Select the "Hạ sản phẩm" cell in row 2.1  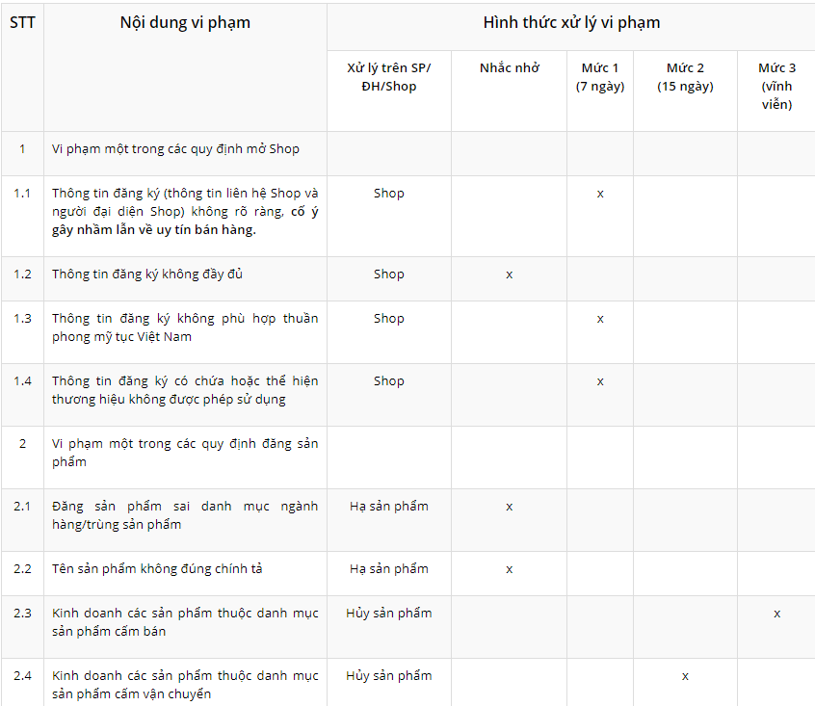[389, 507]
